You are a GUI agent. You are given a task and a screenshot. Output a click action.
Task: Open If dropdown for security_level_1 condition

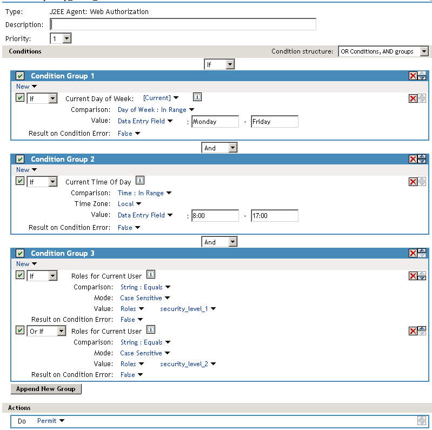tap(42, 276)
